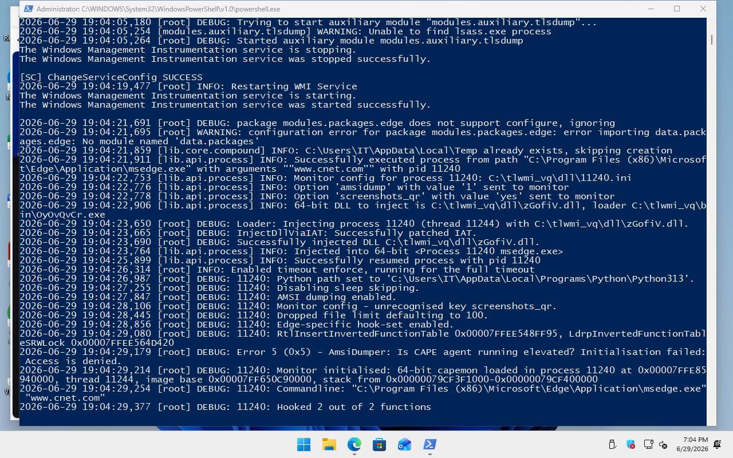This screenshot has height=458, width=733.
Task: Open the taskbar clock showing 7:04 PM
Action: tap(692, 444)
